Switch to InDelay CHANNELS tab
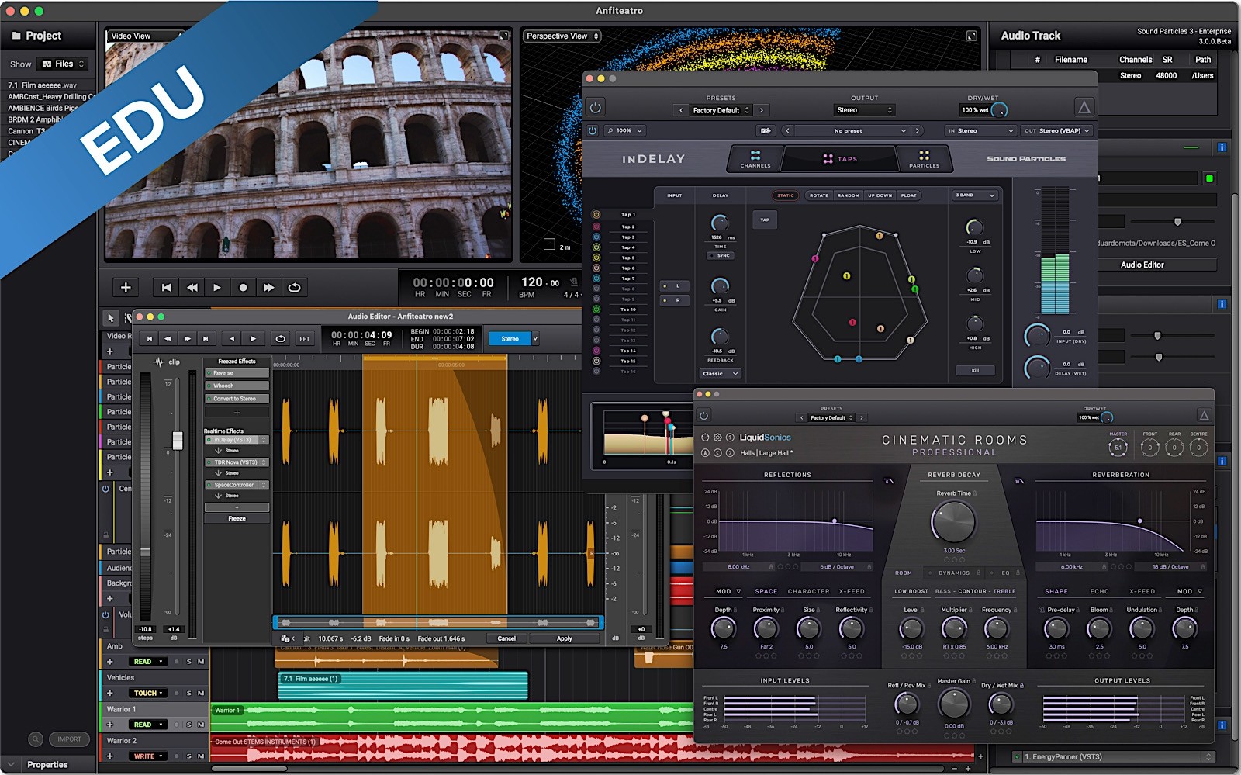 [755, 159]
